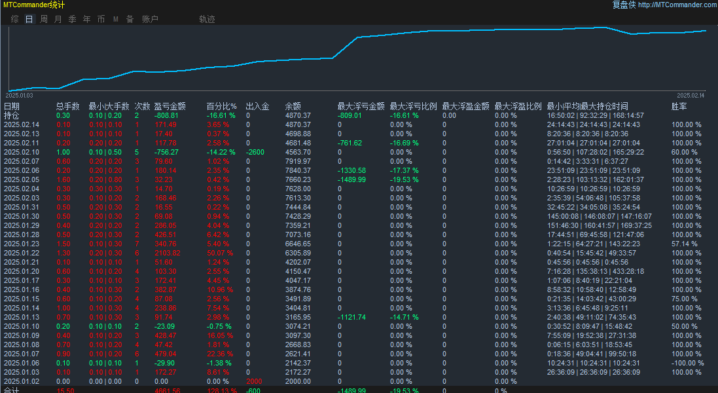Select the 2025.01.20 date row

point(22,271)
